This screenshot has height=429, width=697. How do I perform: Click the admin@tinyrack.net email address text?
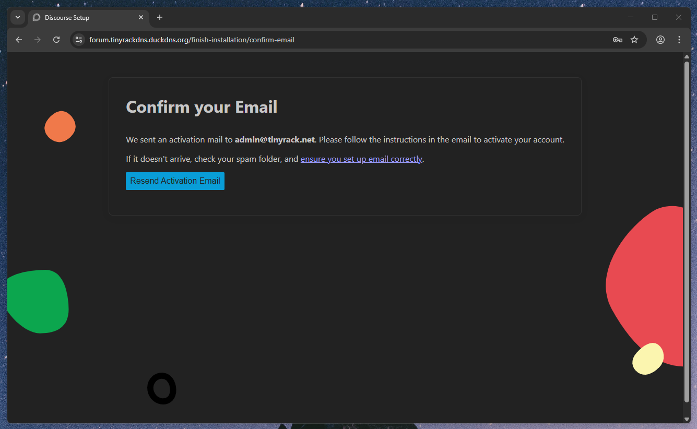click(x=275, y=140)
